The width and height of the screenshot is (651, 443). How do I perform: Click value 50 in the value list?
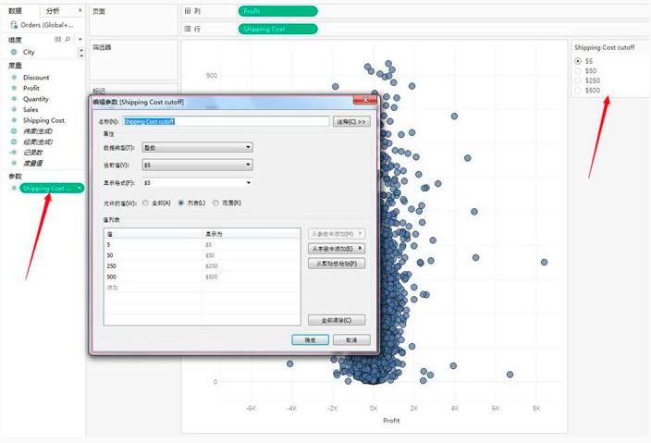pyautogui.click(x=110, y=255)
